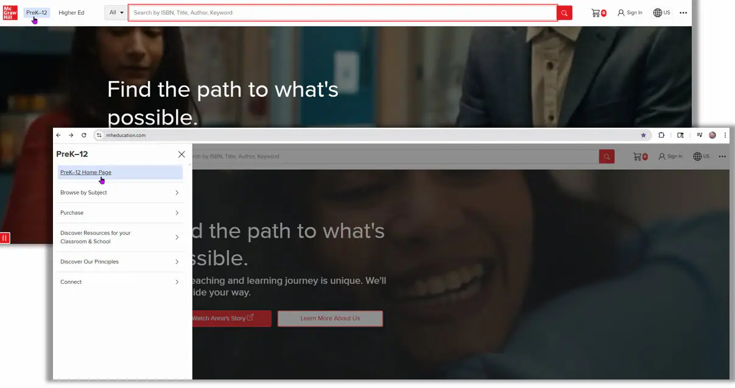Expand the Connect menu item

[x=119, y=282]
